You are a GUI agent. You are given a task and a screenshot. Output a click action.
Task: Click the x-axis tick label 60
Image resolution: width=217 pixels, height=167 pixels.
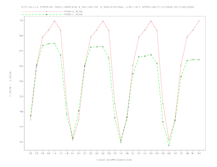point(151,153)
